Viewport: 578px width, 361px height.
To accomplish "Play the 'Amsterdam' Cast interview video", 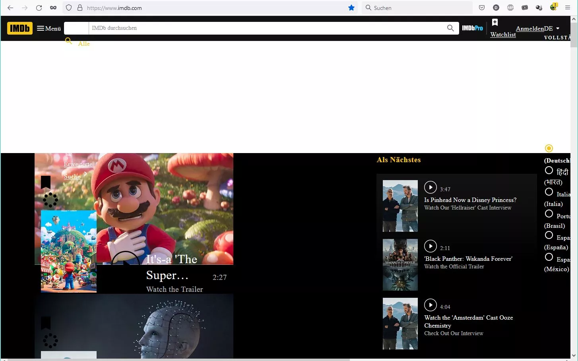I will click(430, 305).
